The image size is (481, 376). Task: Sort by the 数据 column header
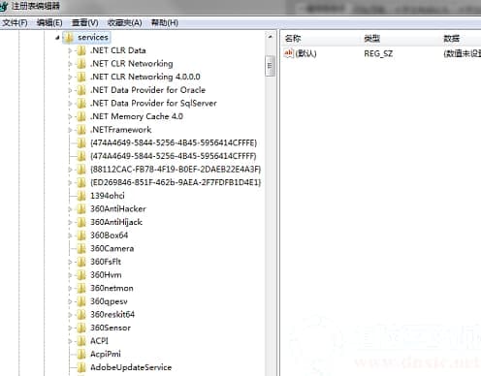451,39
